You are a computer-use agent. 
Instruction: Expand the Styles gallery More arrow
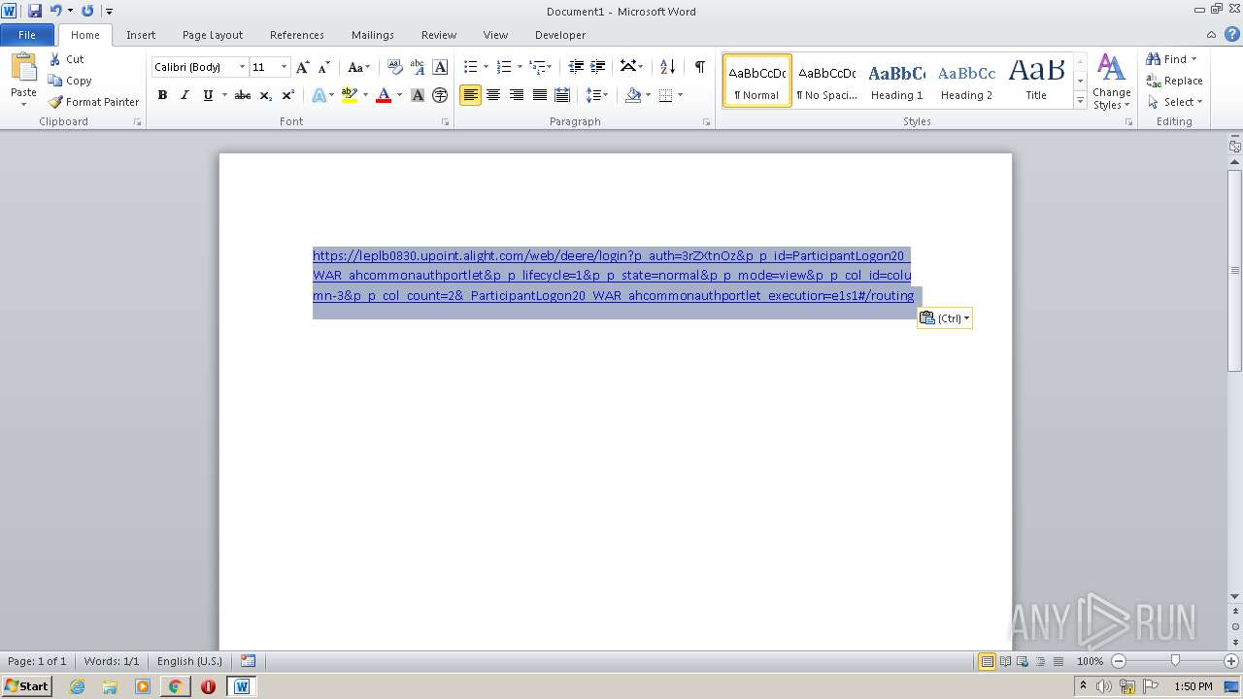click(1080, 100)
